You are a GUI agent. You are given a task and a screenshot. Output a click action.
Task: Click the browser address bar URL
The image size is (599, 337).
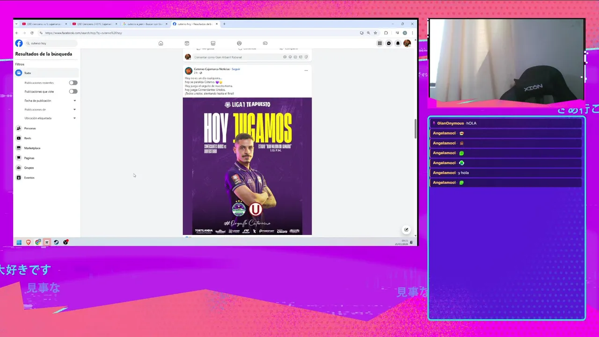tap(83, 33)
